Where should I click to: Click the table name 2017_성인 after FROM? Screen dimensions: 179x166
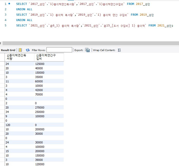(x=143, y=4)
